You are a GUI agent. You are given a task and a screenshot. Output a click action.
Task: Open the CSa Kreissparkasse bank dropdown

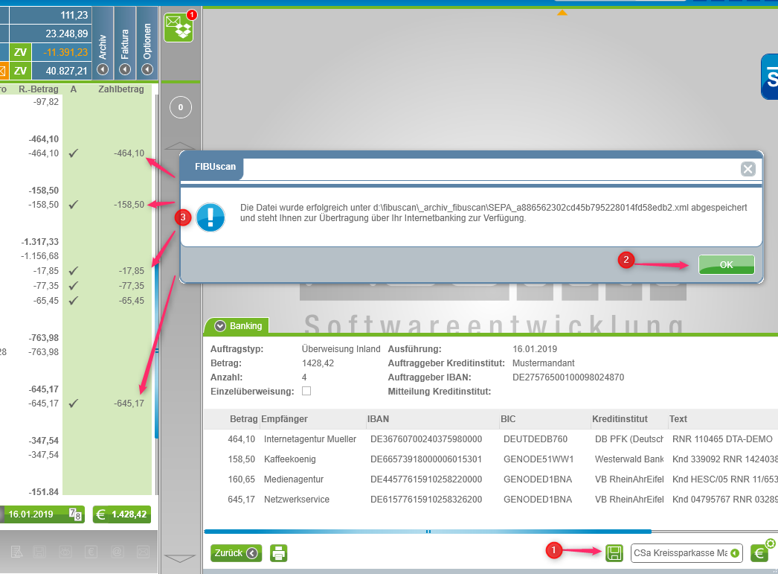[736, 553]
